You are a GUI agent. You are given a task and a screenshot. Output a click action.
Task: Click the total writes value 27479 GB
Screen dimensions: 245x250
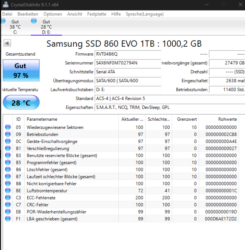click(227, 63)
